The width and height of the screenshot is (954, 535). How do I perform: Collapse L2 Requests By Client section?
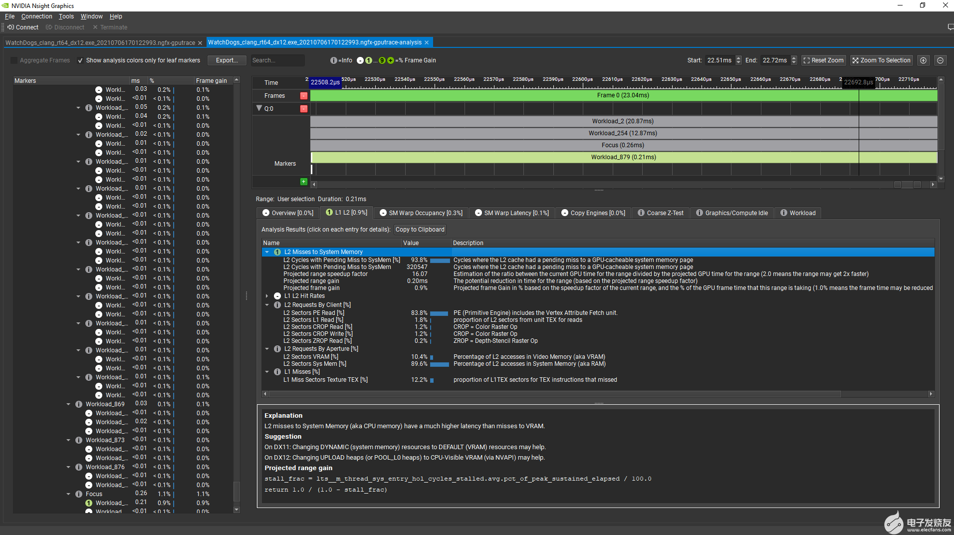pyautogui.click(x=267, y=305)
